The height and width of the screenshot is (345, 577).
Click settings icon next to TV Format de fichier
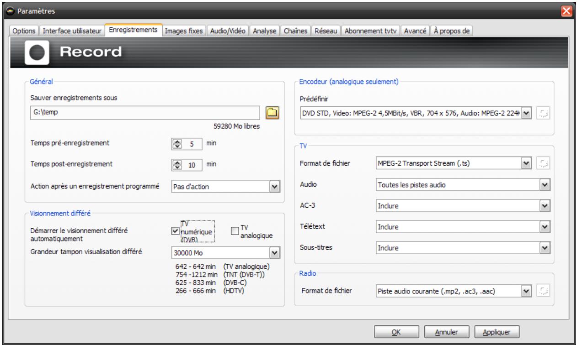pyautogui.click(x=543, y=163)
